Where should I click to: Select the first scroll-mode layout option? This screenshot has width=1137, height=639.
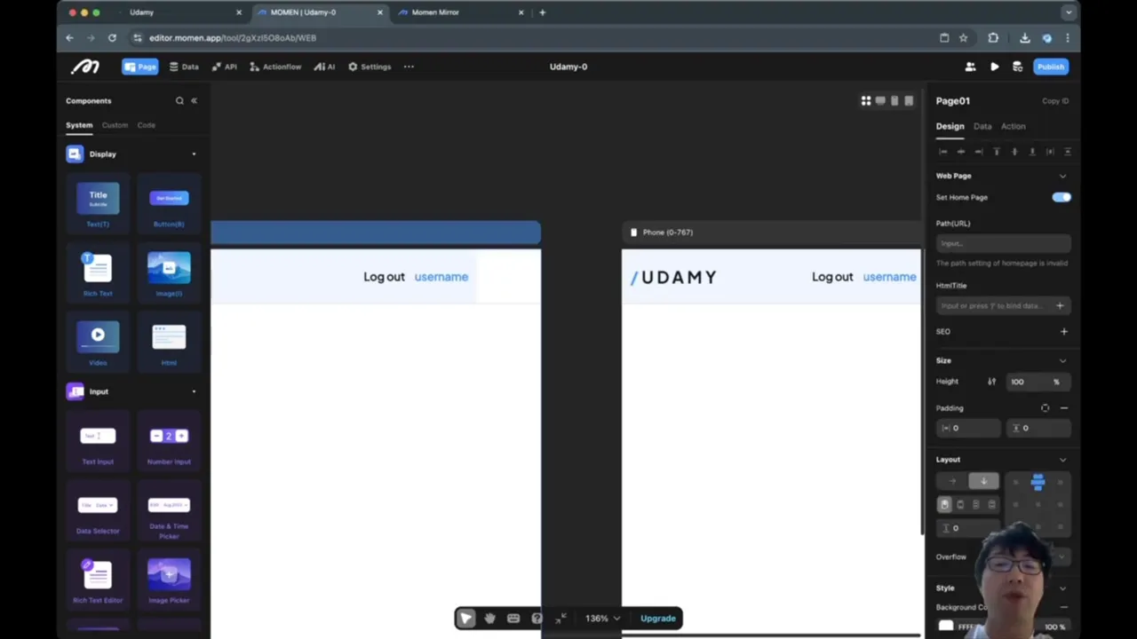click(944, 504)
